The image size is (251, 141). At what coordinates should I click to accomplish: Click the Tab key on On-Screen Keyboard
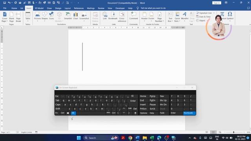[x=57, y=100]
